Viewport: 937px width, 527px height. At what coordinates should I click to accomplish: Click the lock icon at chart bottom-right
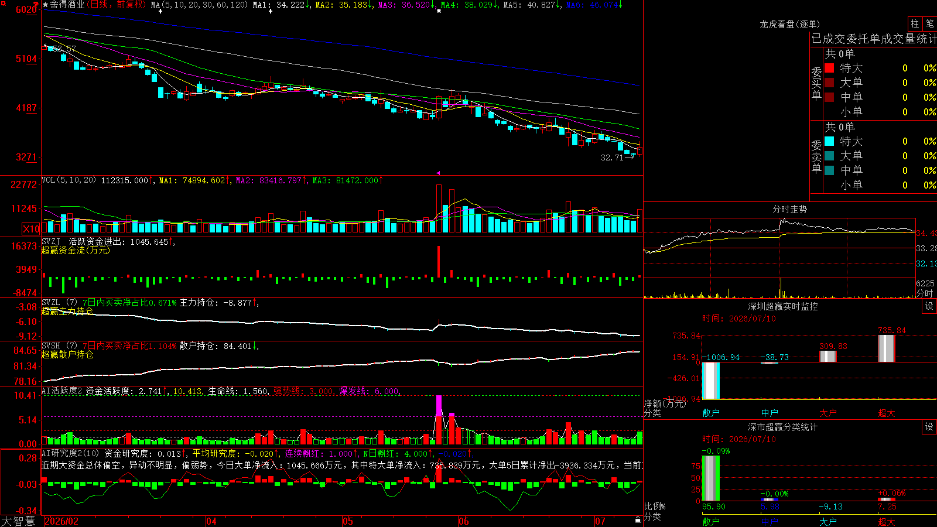(x=638, y=520)
